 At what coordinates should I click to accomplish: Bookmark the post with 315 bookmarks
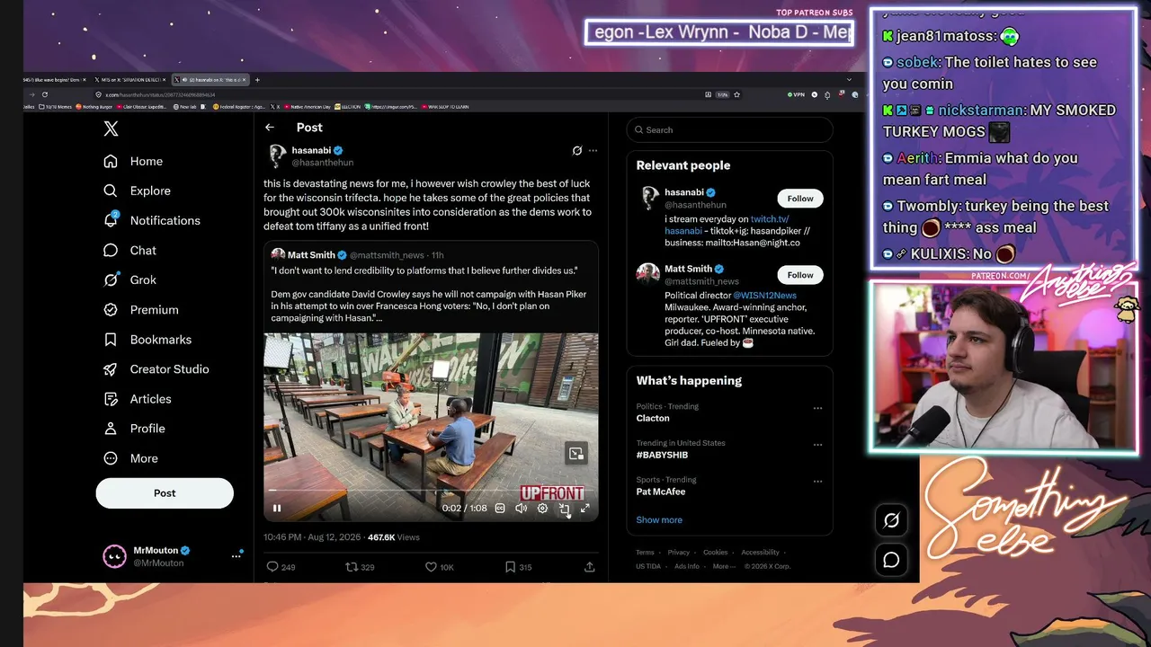coord(519,567)
